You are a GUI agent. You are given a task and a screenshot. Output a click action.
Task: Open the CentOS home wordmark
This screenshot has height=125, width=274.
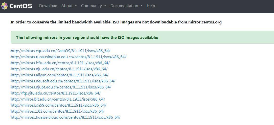21,6
